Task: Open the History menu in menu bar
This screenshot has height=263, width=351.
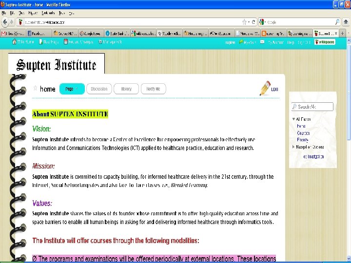Action: tap(33, 13)
